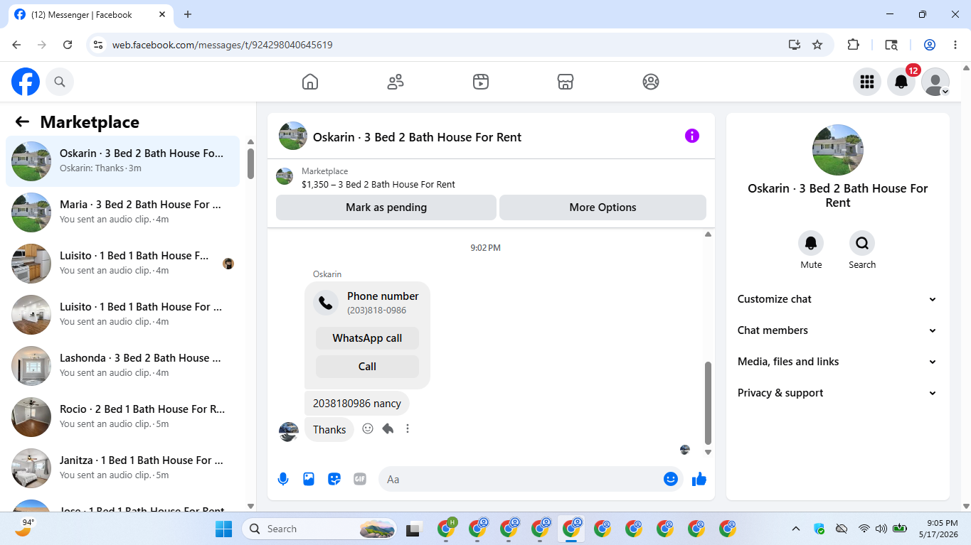This screenshot has height=545, width=971.
Task: Expand Media, files and links section
Action: pos(837,362)
